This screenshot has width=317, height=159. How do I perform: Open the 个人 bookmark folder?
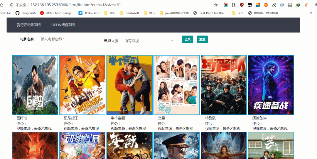tap(238, 13)
